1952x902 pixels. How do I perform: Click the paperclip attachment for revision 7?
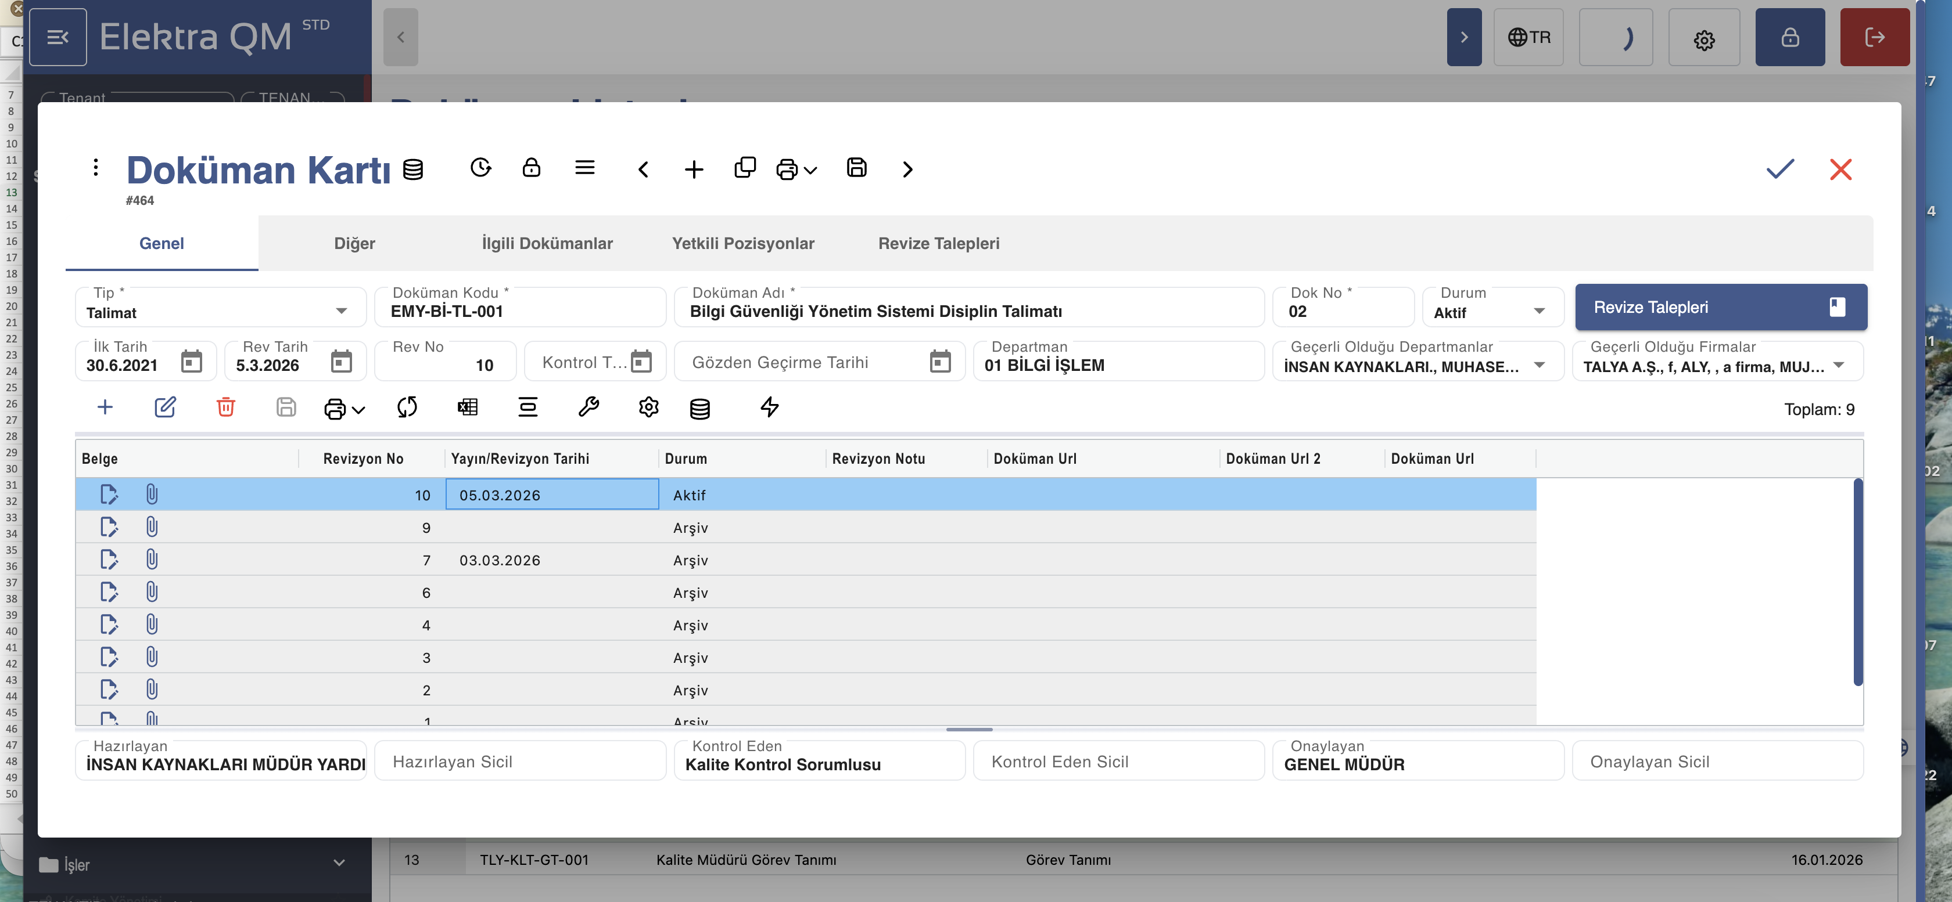click(152, 560)
